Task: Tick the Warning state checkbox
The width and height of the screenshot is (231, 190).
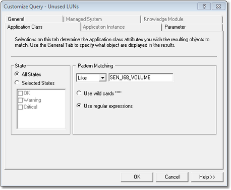Action: pyautogui.click(x=20, y=100)
